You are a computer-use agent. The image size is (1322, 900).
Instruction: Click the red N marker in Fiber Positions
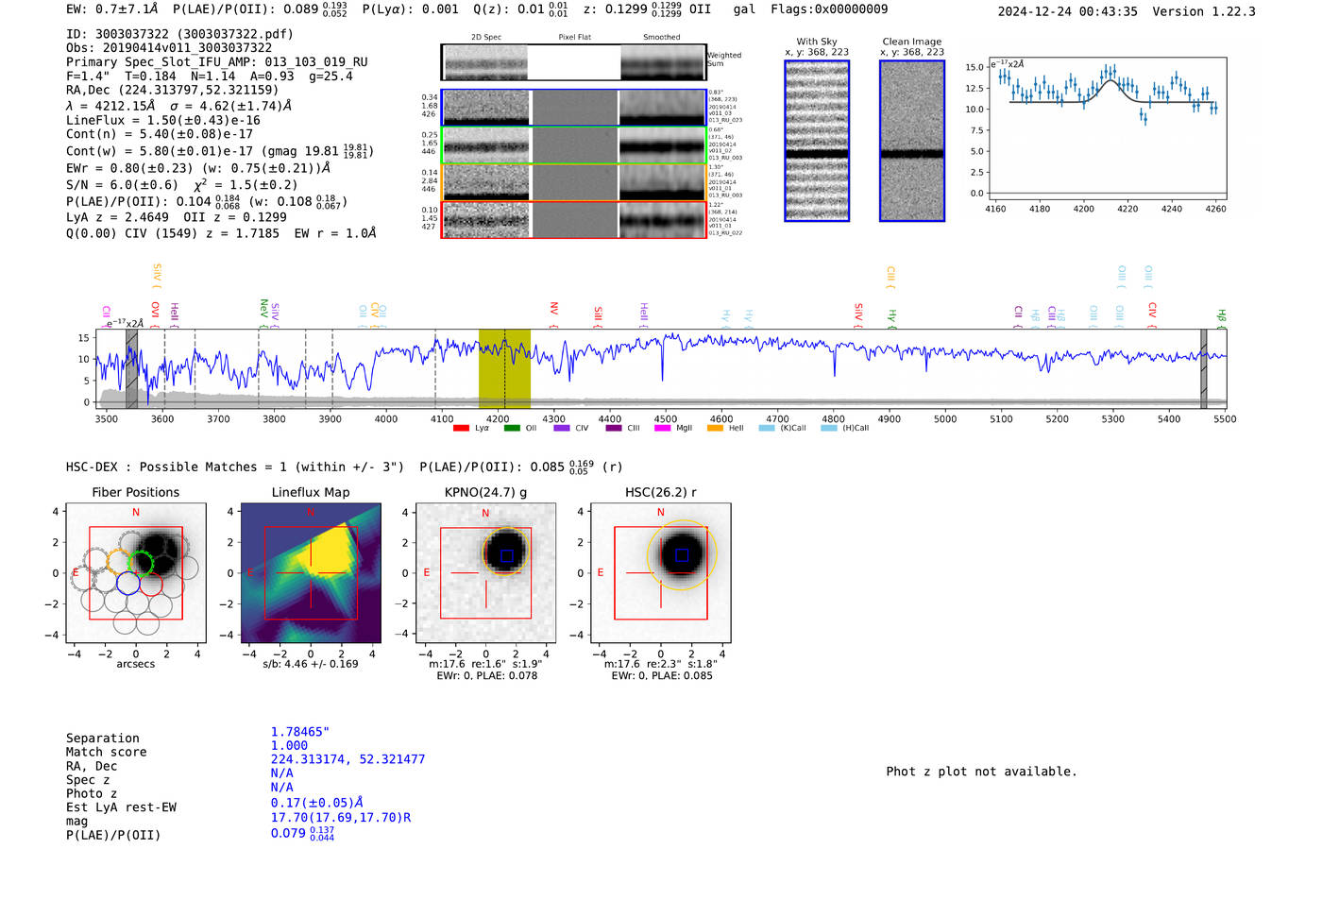[136, 513]
